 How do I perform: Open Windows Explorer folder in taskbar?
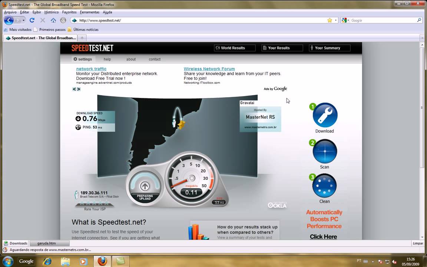65,261
